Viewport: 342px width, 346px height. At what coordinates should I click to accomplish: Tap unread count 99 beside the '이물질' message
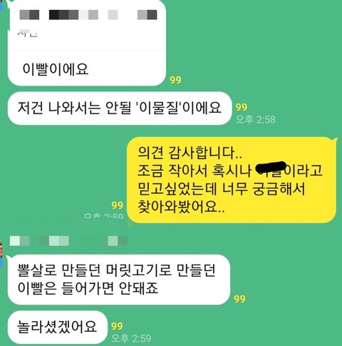pos(242,108)
